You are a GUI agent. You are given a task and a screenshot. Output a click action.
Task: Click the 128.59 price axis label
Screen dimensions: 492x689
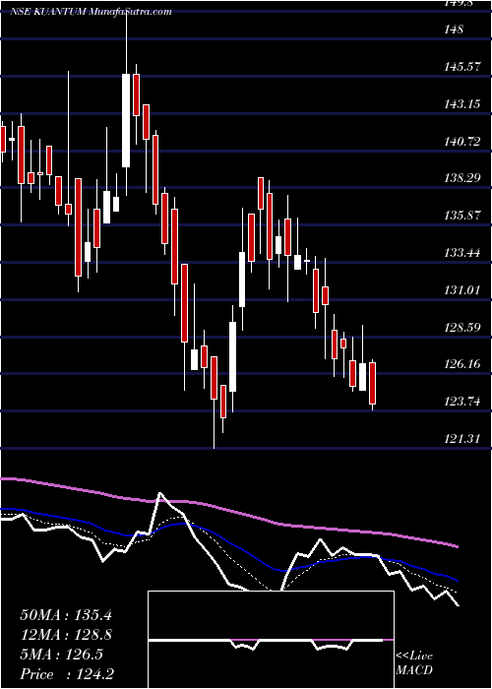[462, 328]
